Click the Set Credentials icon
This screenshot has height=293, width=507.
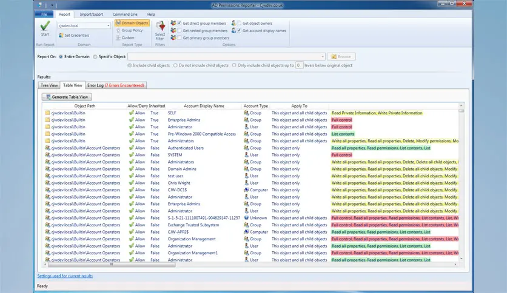[x=61, y=35]
